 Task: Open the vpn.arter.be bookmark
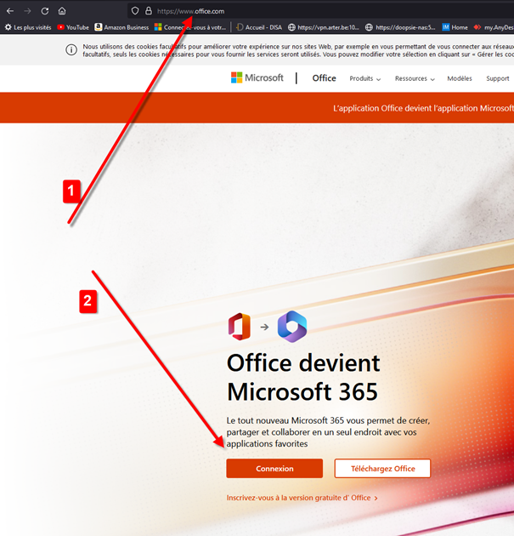[324, 27]
